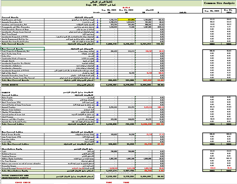Click the selected Non-Current Assets heading cell
This screenshot has height=184, width=237.
pos(23,49)
